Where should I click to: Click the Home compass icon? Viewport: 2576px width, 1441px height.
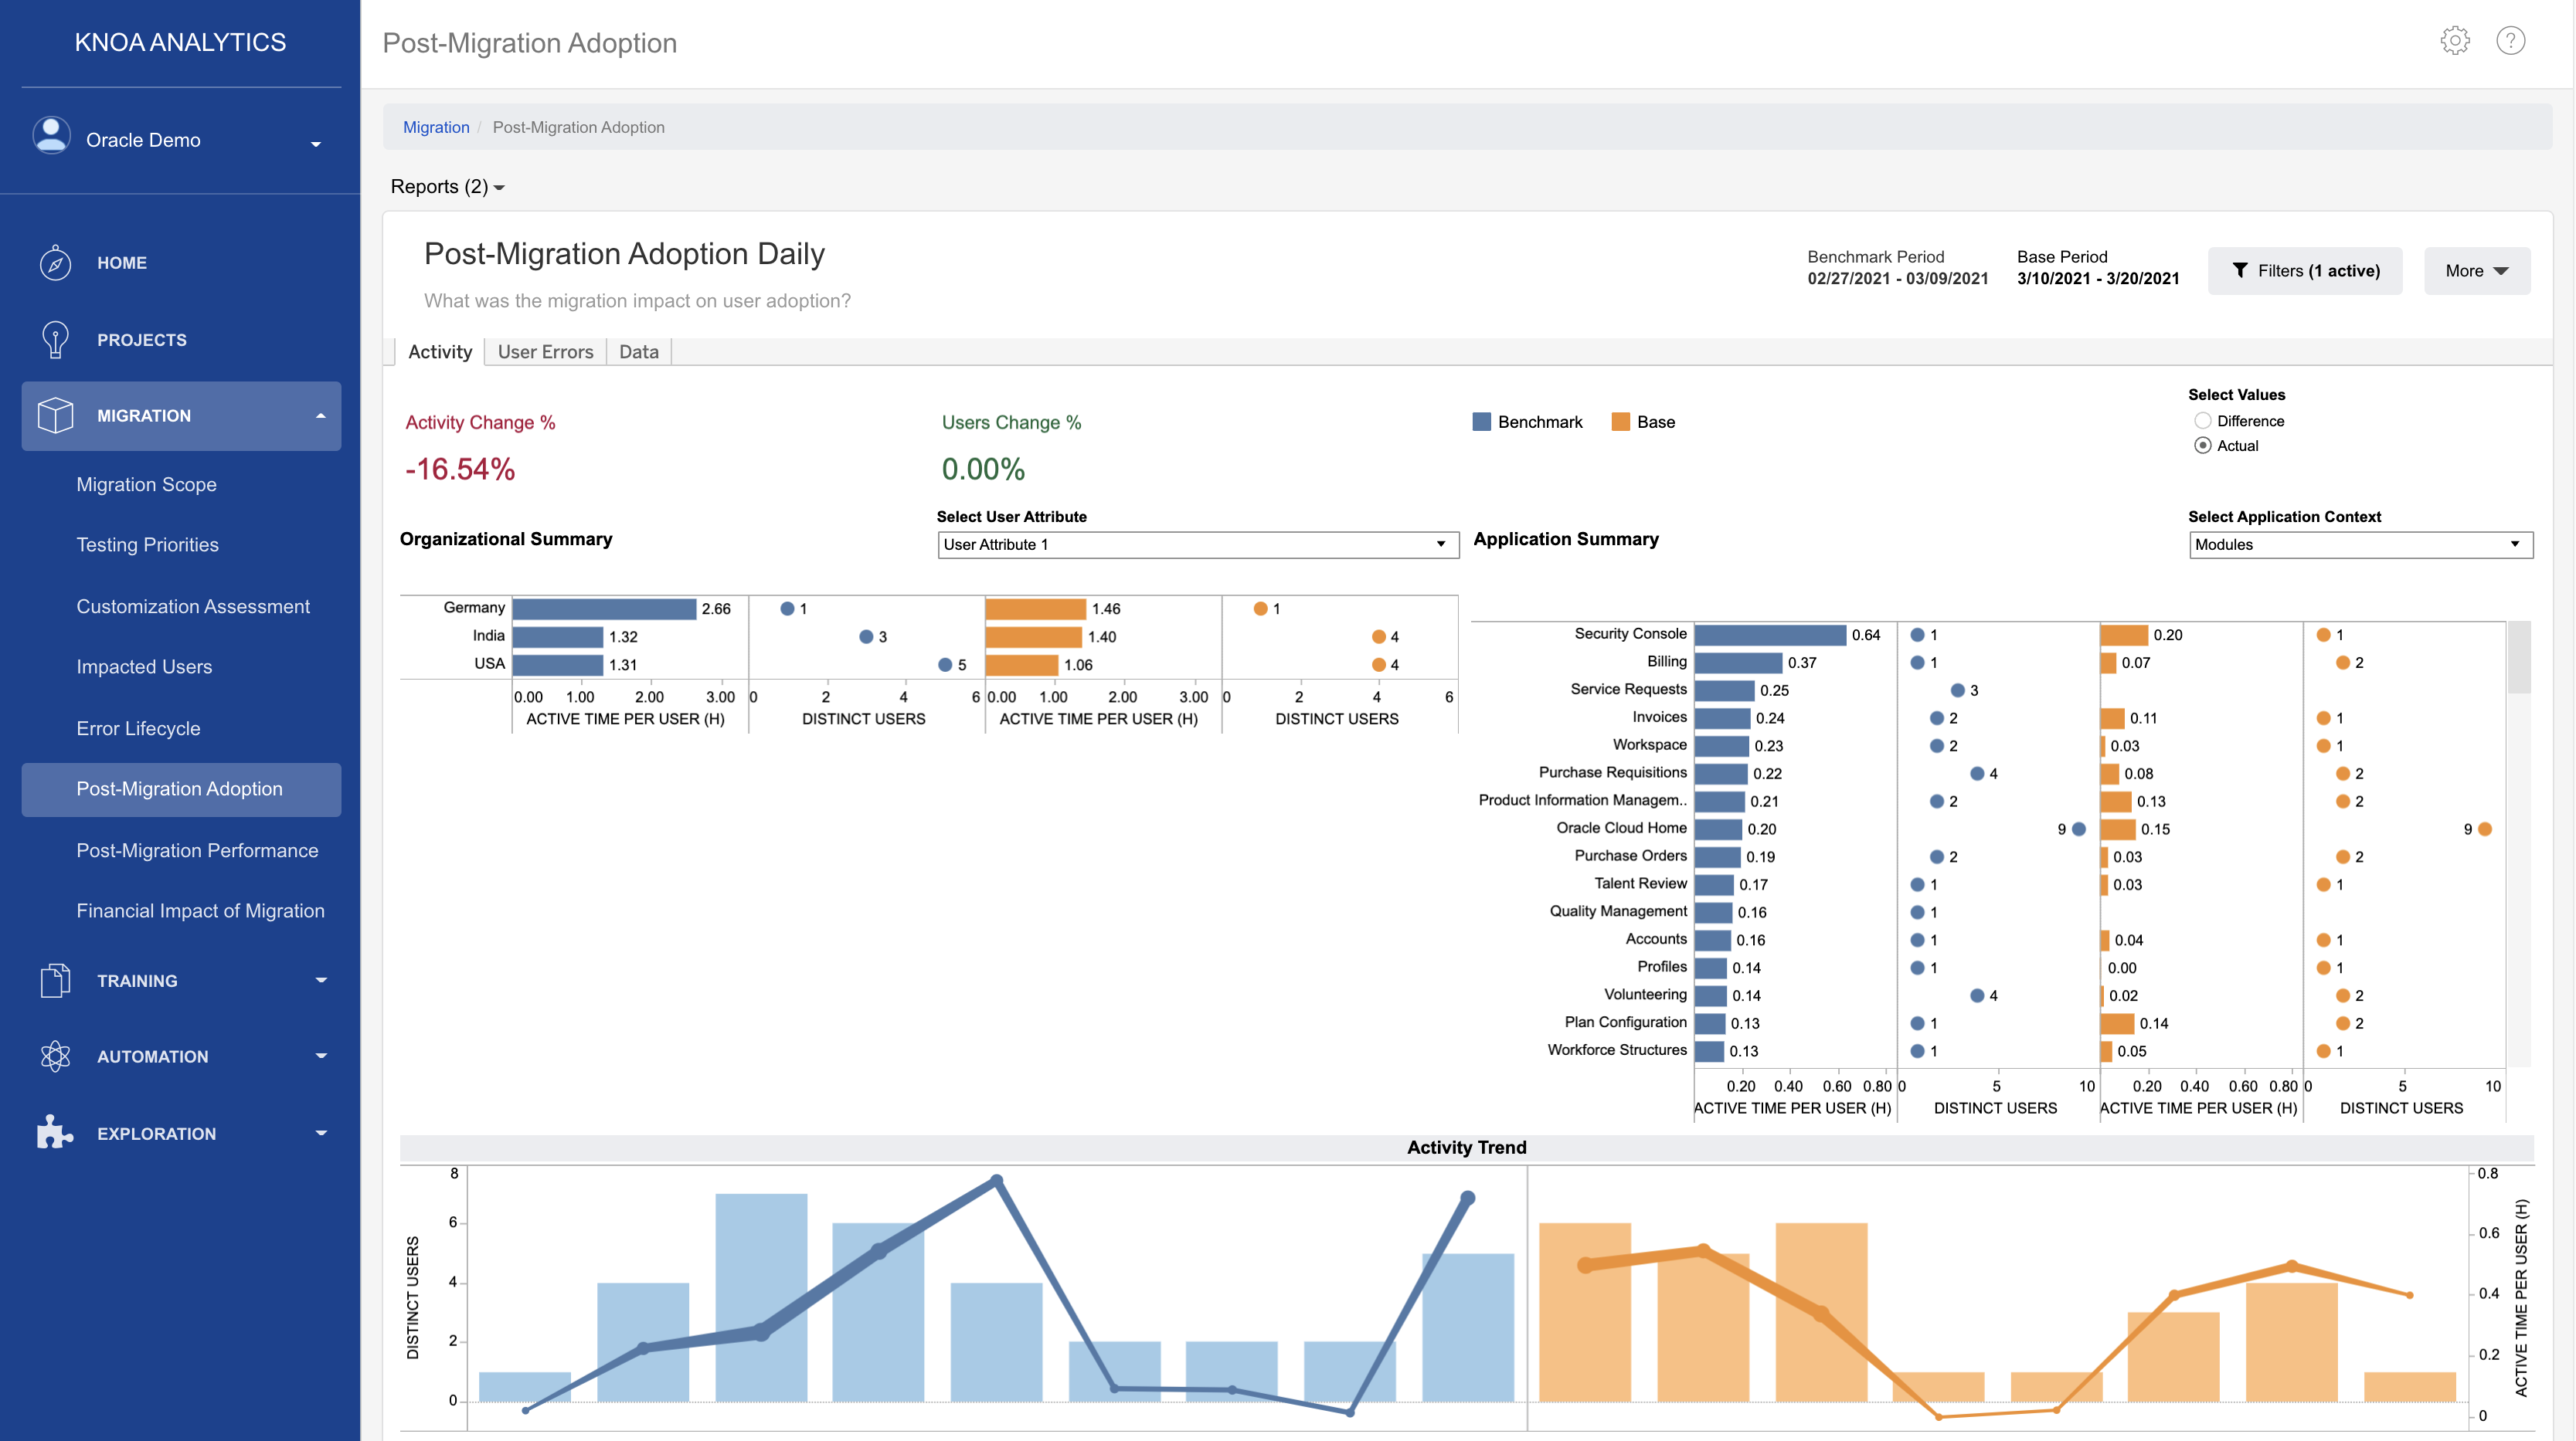point(55,263)
